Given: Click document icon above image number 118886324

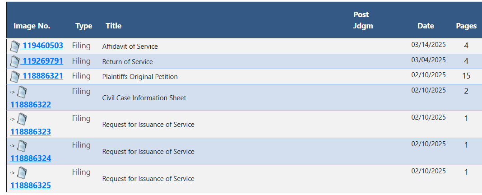Looking at the screenshot, I should click(22, 146).
